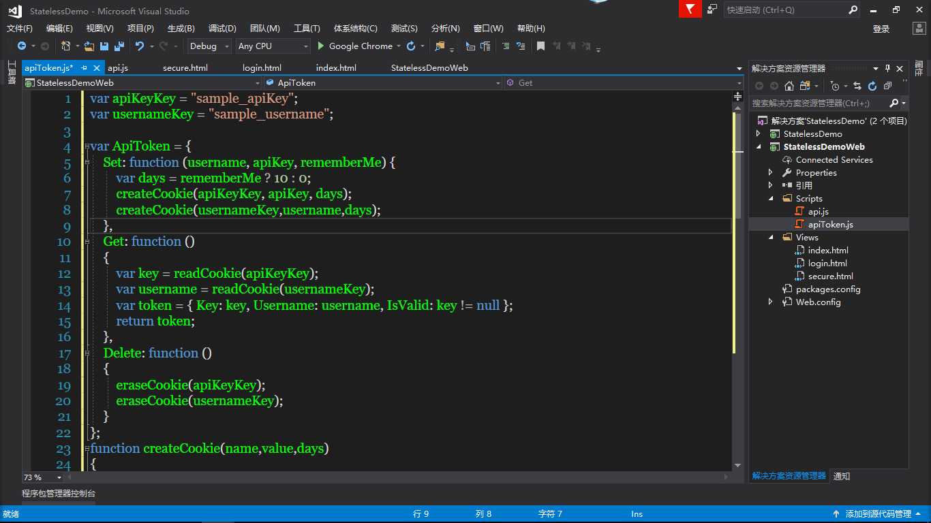Toggle pin on the apiToken.js tab

pos(84,68)
